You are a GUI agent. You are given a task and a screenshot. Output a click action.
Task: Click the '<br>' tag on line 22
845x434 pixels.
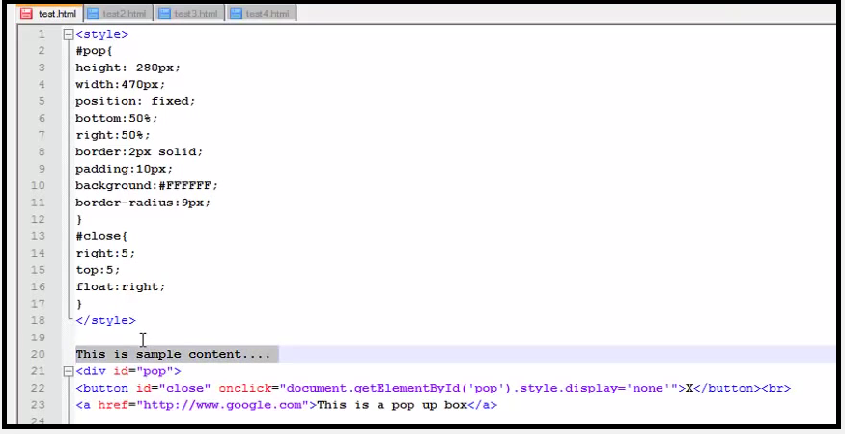(776, 388)
